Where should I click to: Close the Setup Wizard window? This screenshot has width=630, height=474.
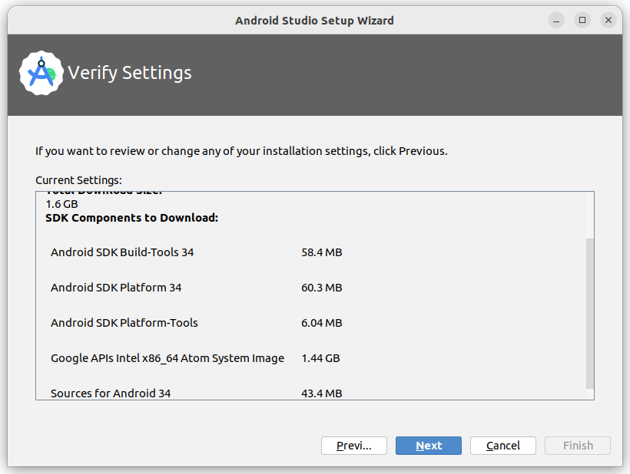tap(608, 20)
